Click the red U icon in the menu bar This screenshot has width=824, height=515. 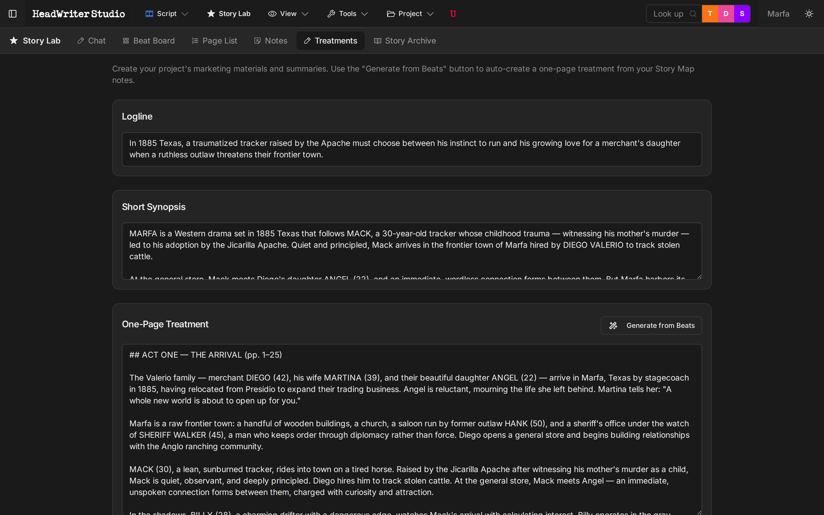click(x=453, y=14)
